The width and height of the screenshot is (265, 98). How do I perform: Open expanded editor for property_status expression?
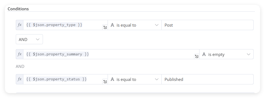[x=105, y=82]
